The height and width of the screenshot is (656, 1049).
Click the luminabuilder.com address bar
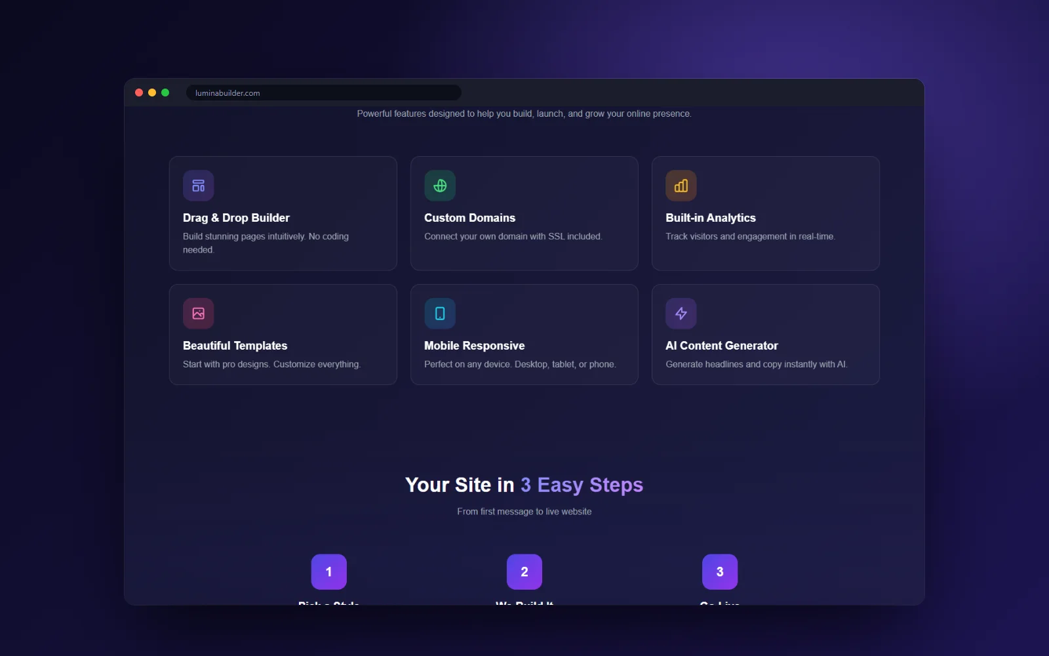324,92
